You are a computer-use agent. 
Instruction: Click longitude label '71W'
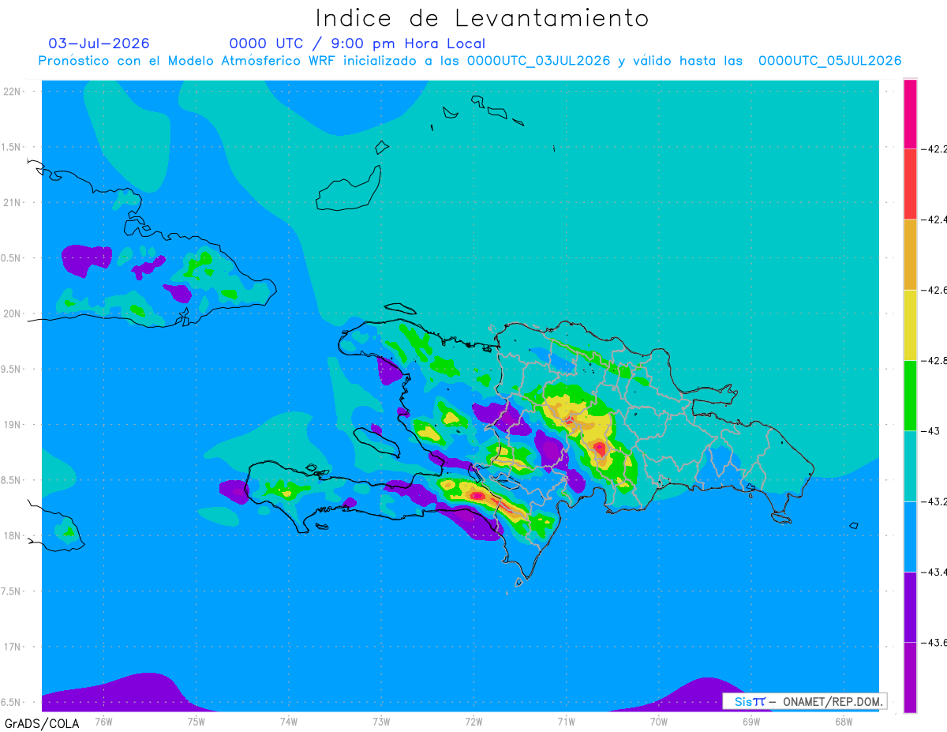[566, 721]
